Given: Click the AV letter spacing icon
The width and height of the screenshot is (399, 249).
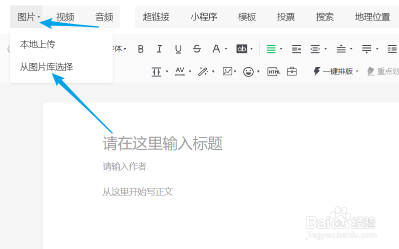Looking at the screenshot, I should (x=180, y=71).
